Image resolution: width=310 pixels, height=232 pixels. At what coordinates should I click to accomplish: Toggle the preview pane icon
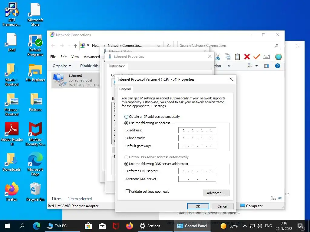(x=267, y=66)
